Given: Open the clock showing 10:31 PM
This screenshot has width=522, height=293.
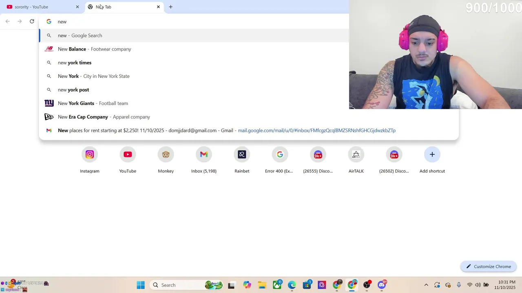Looking at the screenshot, I should tap(505, 285).
